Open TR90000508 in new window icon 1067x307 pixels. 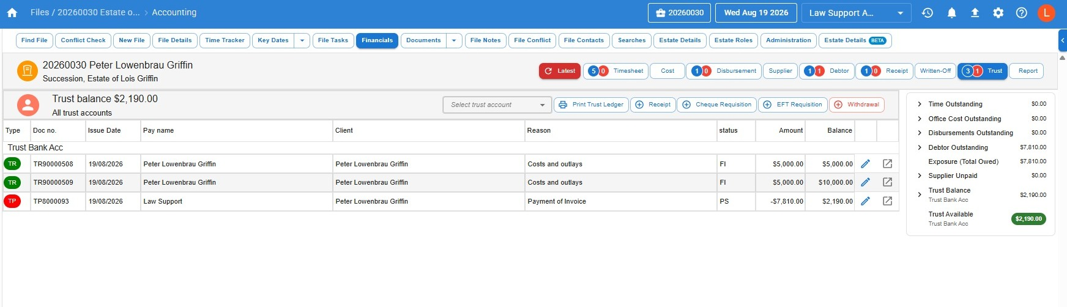[887, 164]
